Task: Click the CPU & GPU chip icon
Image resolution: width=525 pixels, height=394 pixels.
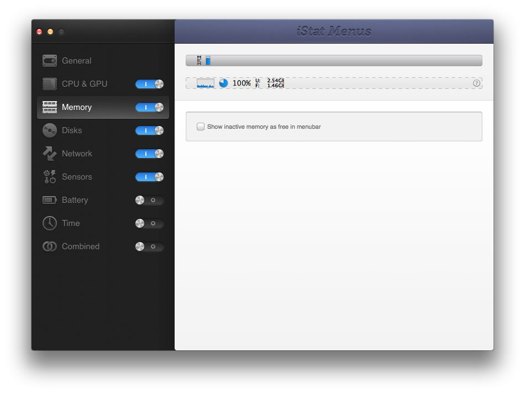Action: coord(50,84)
